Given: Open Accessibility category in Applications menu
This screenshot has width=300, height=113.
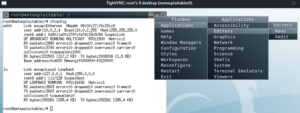Looking at the screenshot, I should [238, 25].
